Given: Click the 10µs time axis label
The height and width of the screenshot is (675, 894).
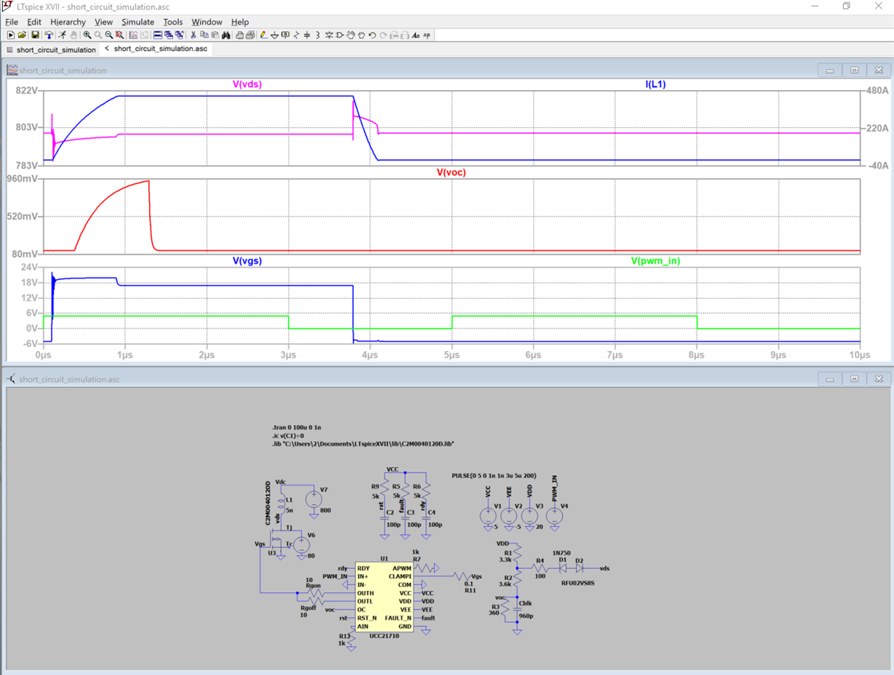Looking at the screenshot, I should [x=859, y=355].
